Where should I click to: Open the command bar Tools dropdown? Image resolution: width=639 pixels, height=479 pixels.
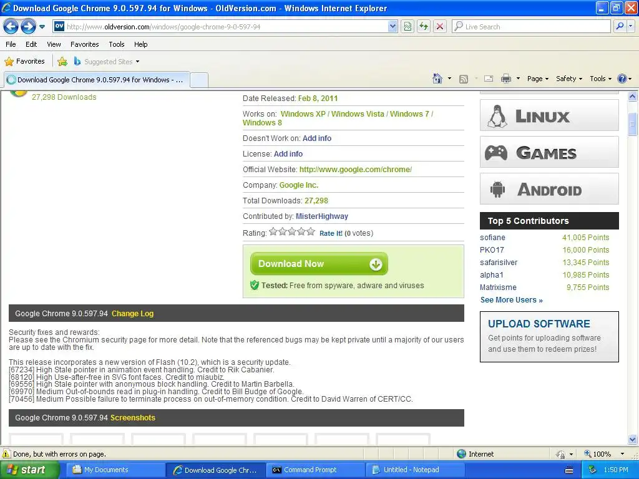point(601,79)
